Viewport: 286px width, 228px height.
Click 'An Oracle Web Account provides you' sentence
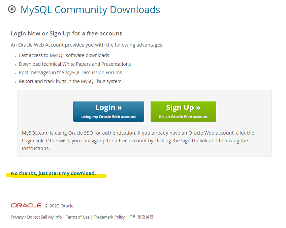pos(87,45)
